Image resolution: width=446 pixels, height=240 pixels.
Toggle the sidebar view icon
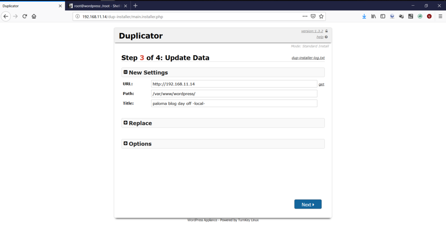tap(383, 17)
